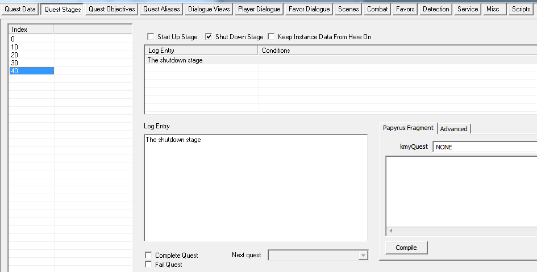Click the kmyQuest NONE combo box

[x=484, y=147]
